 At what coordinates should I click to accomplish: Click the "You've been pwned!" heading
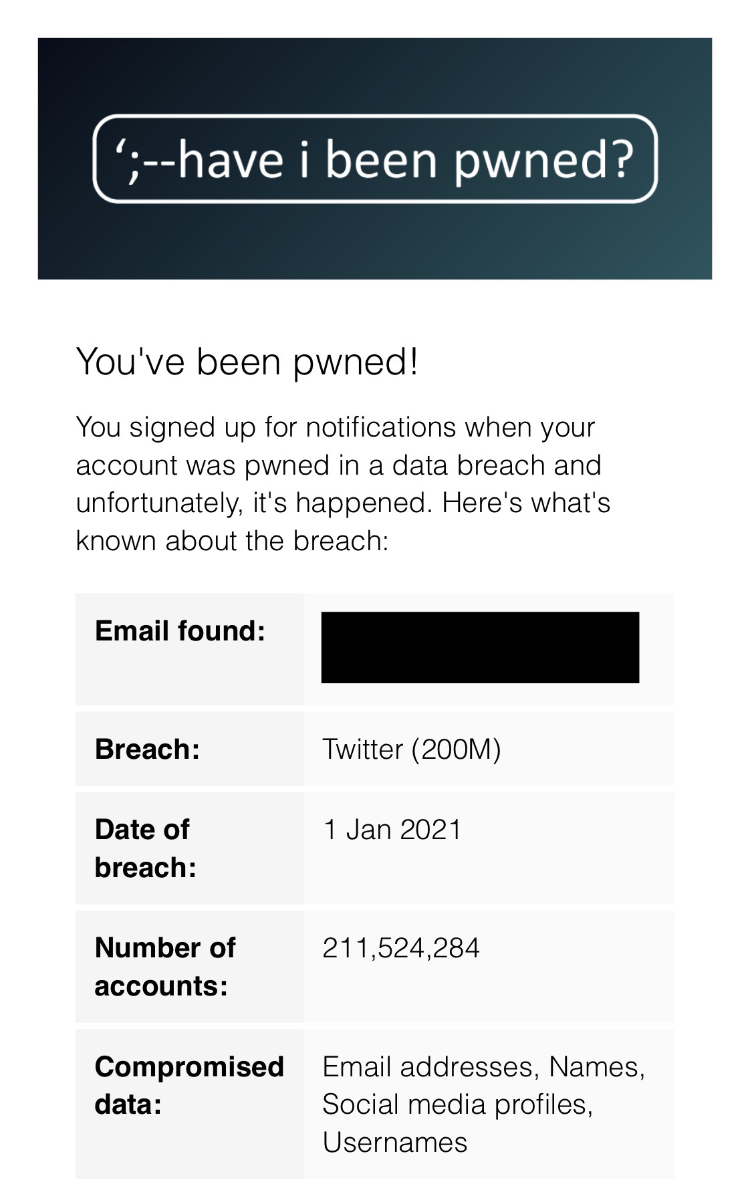point(247,362)
